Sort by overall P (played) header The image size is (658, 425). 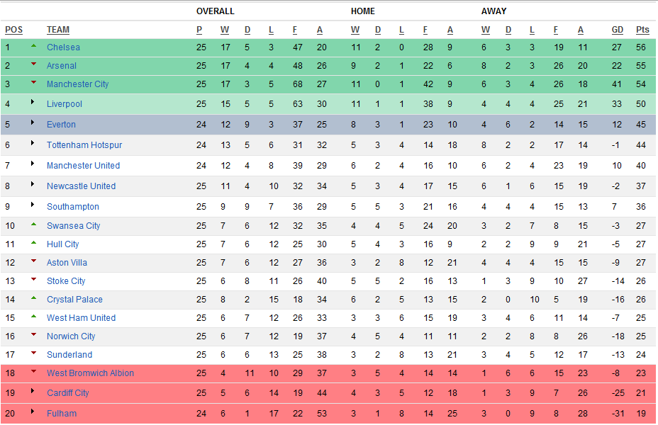coord(199,30)
